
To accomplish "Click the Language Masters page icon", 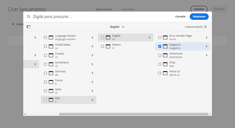I will point(51,37).
